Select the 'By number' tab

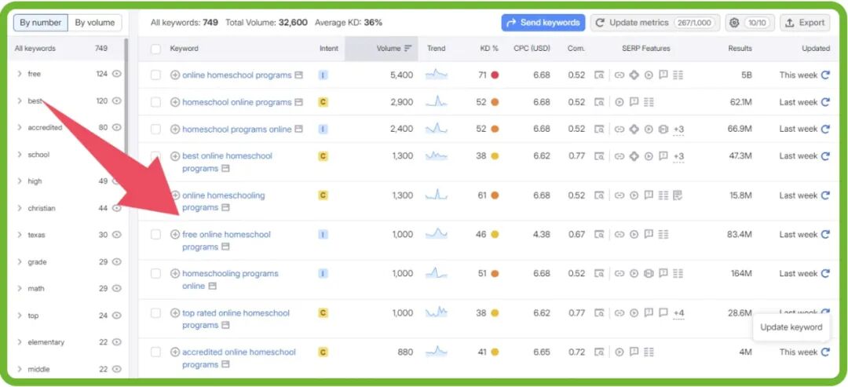point(41,23)
